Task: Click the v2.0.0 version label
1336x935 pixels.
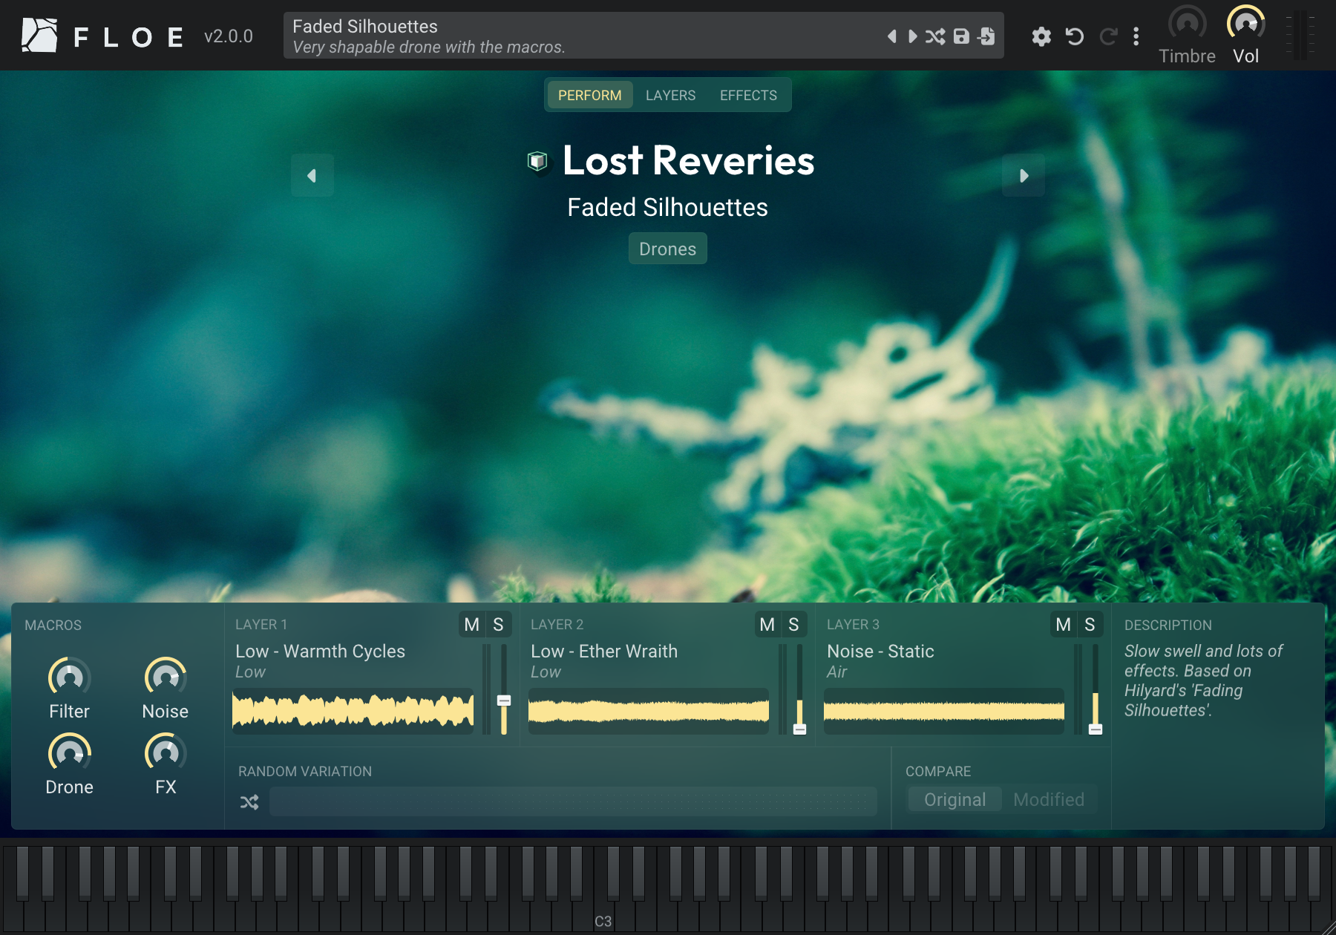Action: (229, 36)
